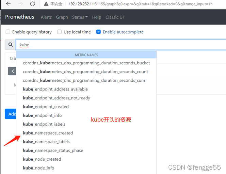Choose kube_endpoint_address_available metric
The image size is (226, 174).
[x=86, y=89]
